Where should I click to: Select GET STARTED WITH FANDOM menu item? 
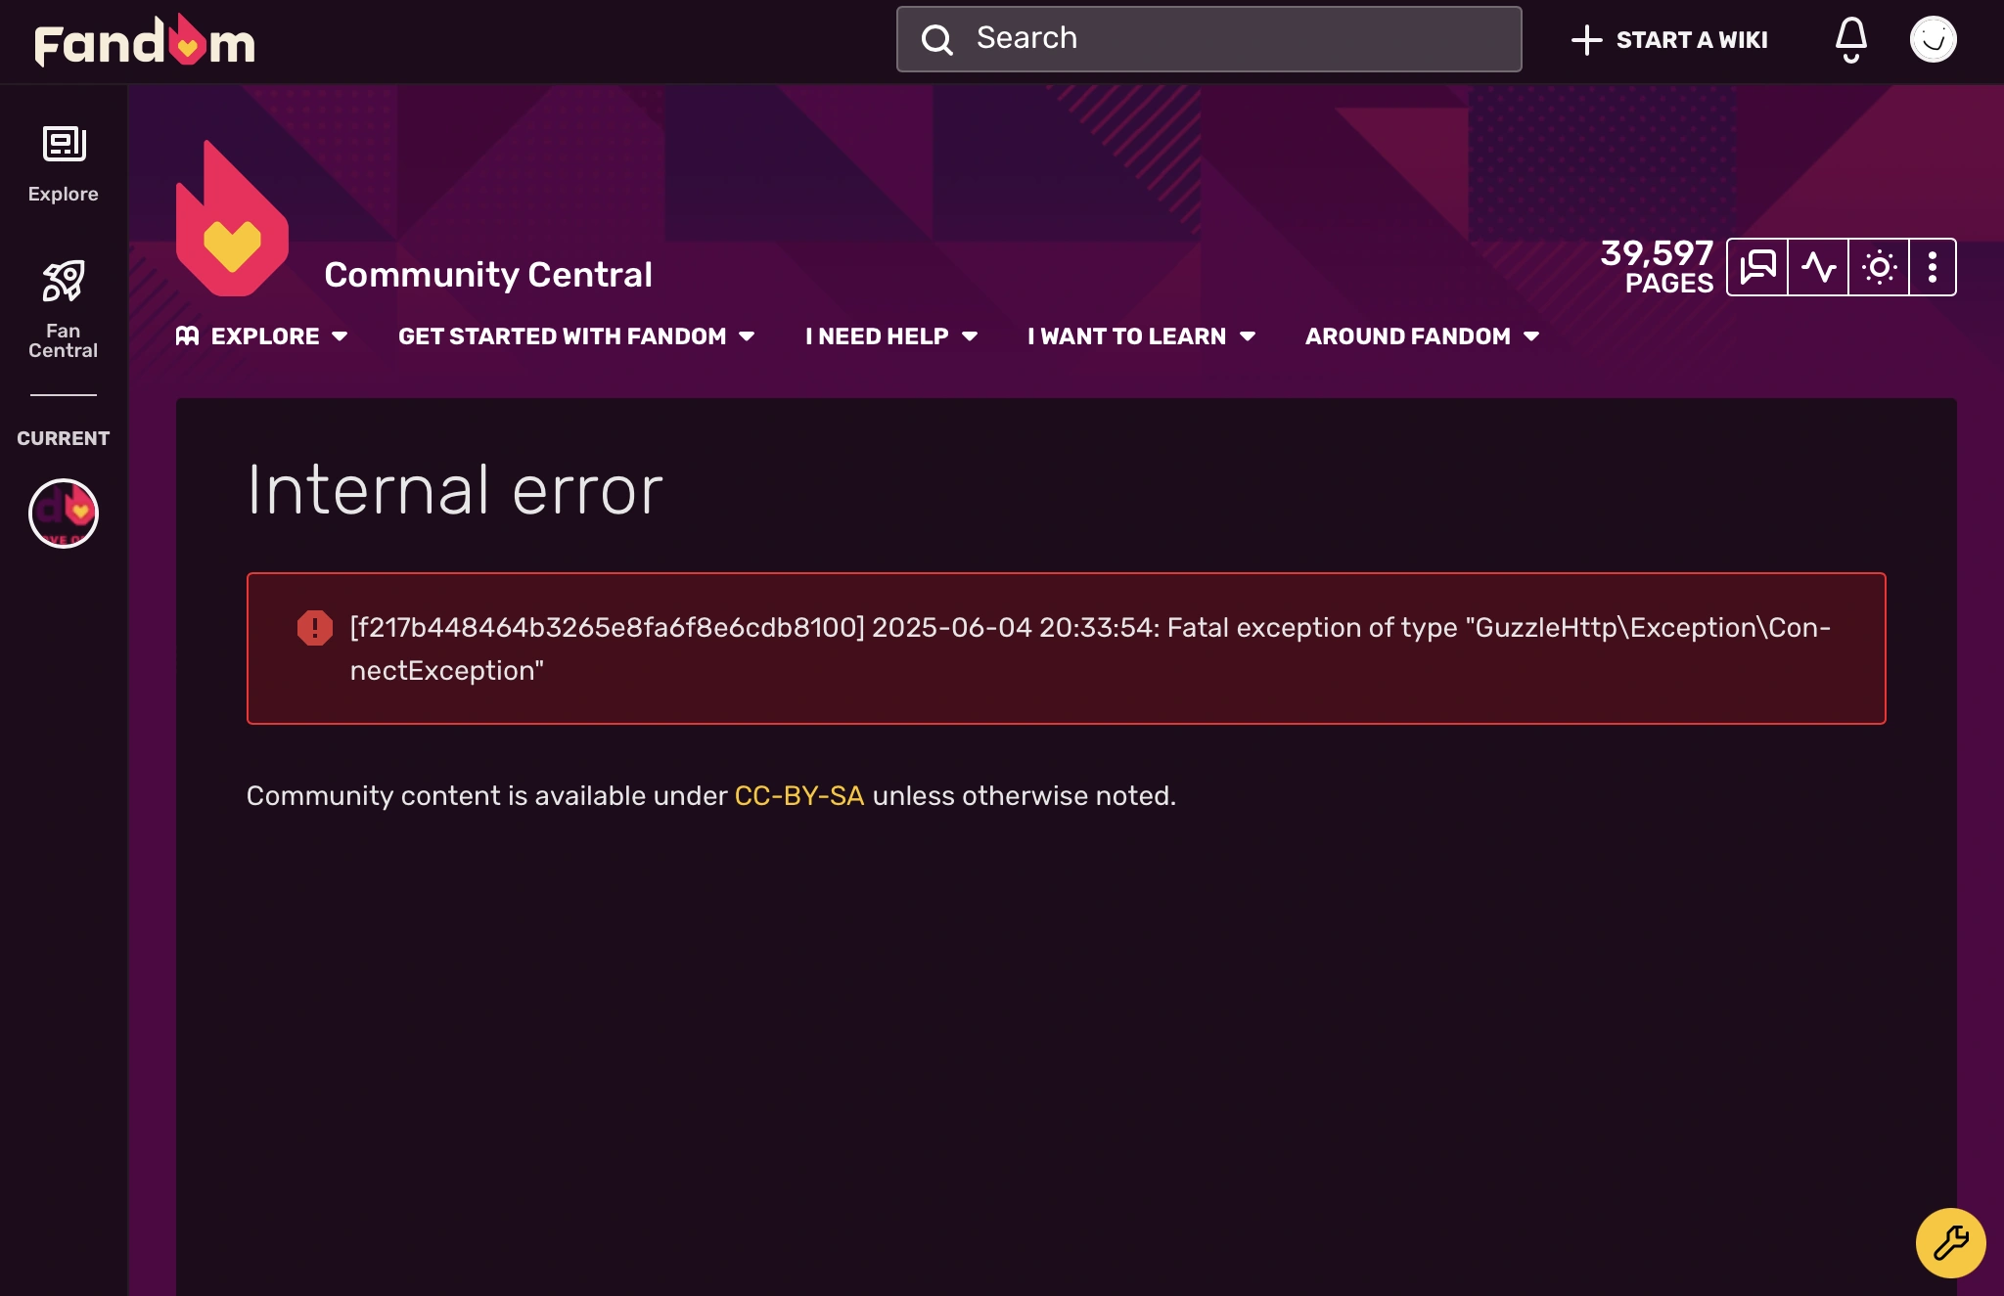coord(575,336)
